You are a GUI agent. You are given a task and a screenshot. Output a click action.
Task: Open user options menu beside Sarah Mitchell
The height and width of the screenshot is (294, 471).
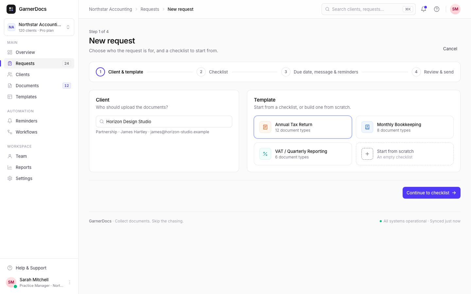point(70,282)
